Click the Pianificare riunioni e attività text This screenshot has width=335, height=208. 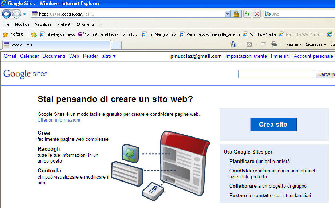(260, 162)
